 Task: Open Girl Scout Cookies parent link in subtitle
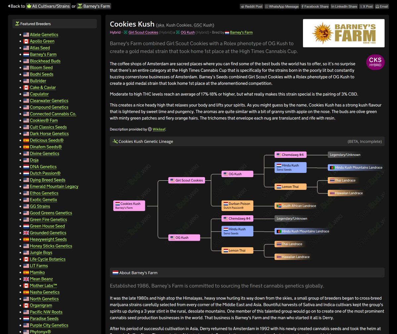click(x=143, y=32)
